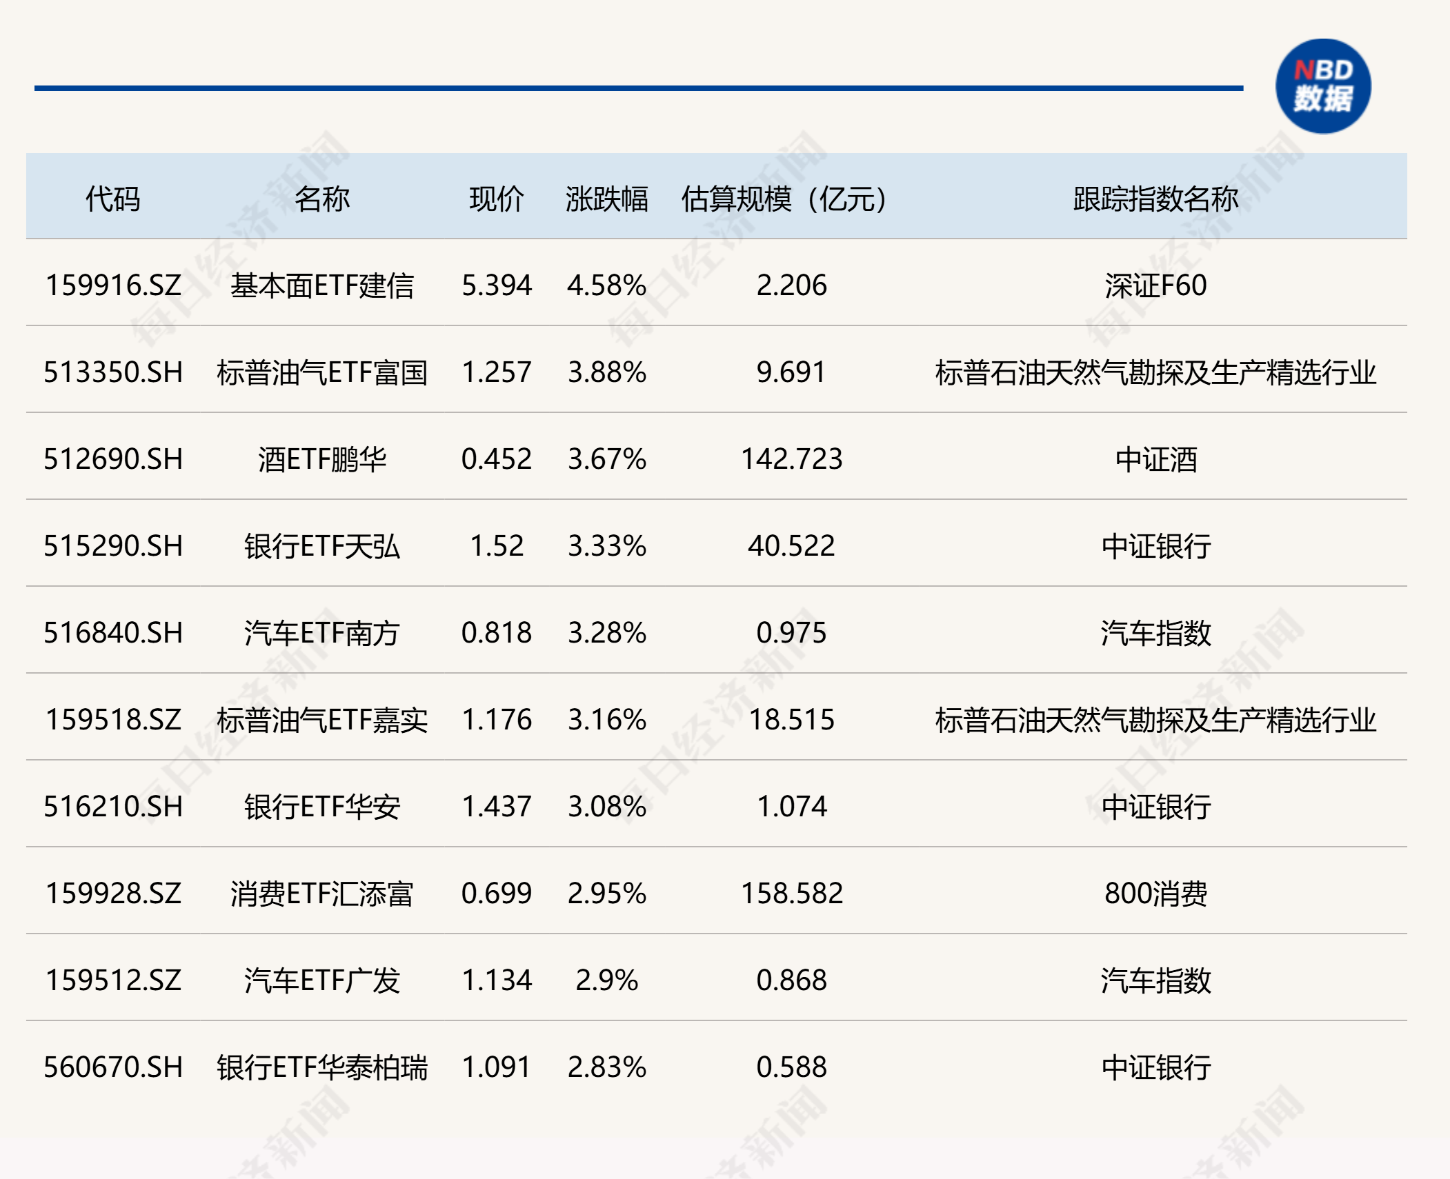Click the price 0.699
1450x1179 pixels.
497,894
